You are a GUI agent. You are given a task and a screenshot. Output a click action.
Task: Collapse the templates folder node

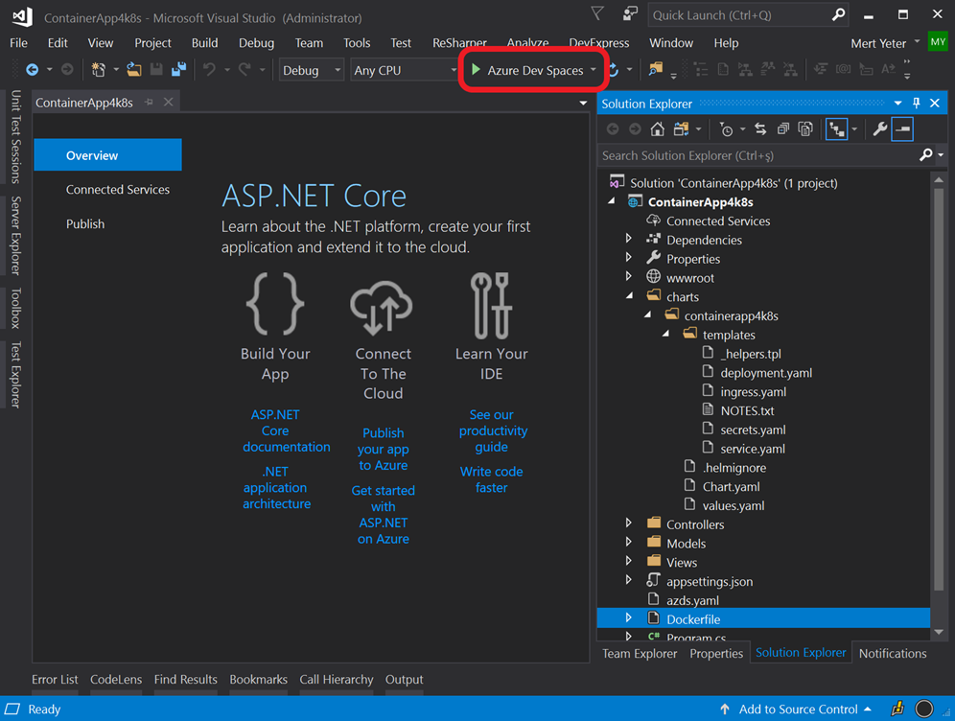[665, 334]
